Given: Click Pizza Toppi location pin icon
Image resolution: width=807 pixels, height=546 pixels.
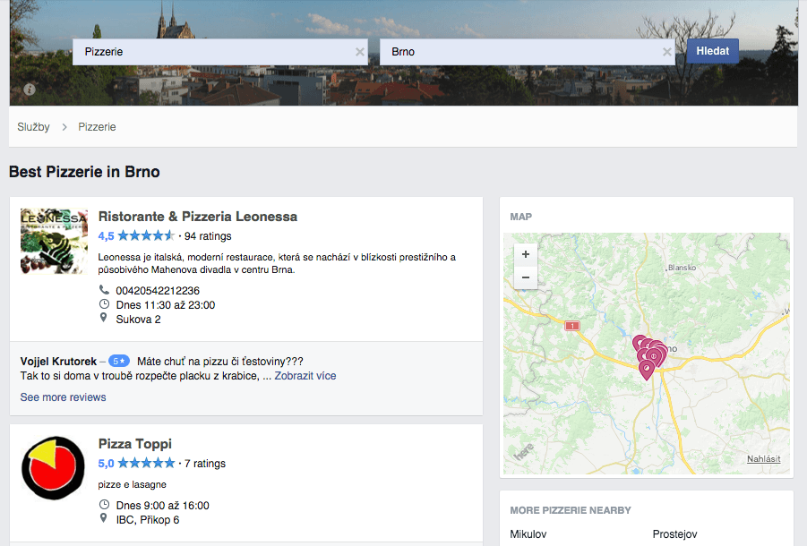Looking at the screenshot, I should [103, 518].
